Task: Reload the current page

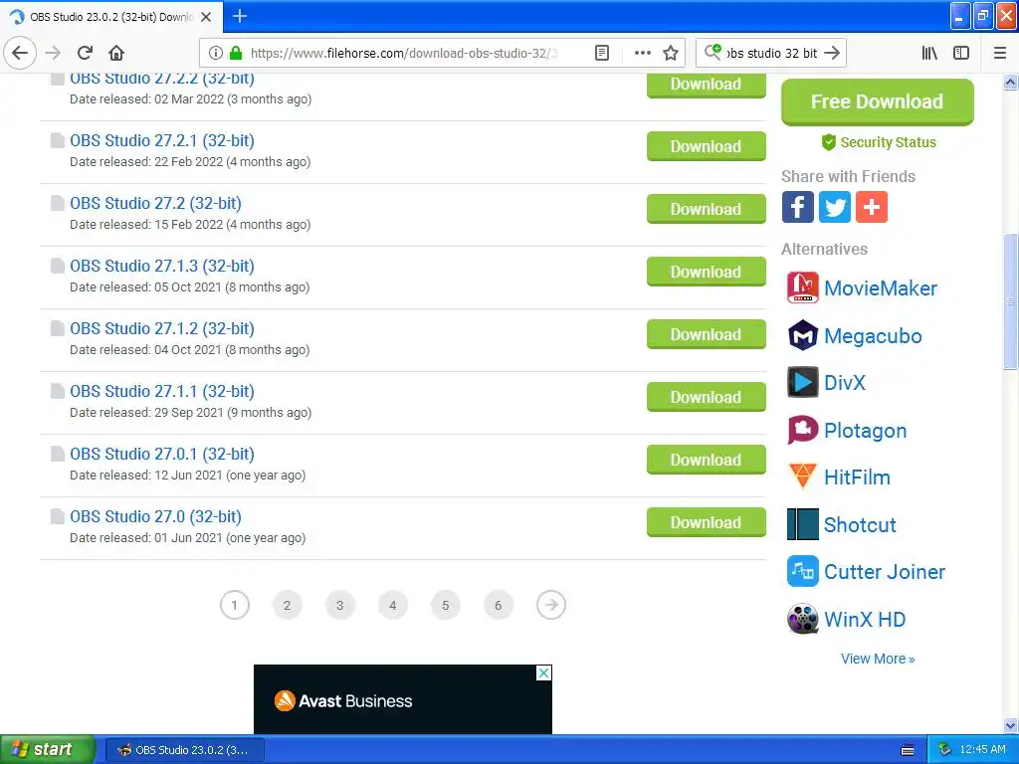Action: click(86, 53)
